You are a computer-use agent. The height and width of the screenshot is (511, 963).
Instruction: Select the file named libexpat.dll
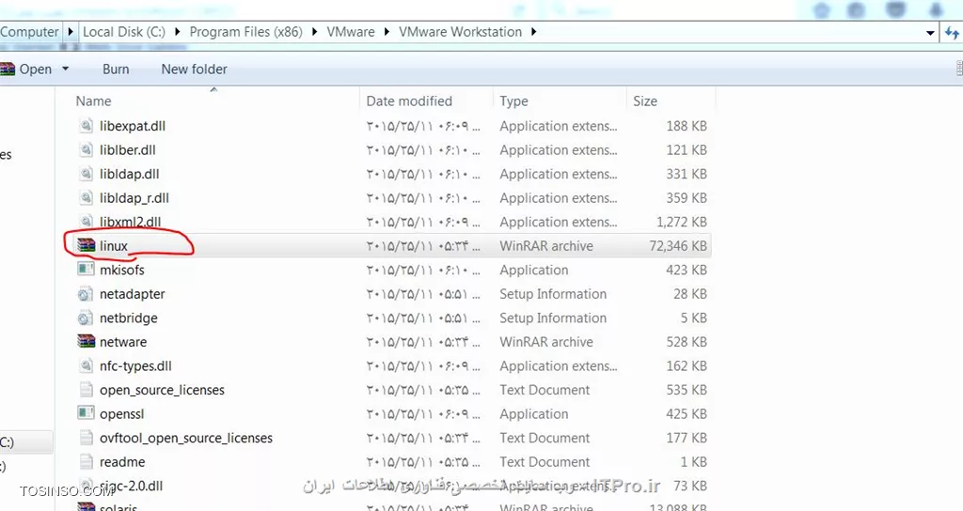point(133,126)
